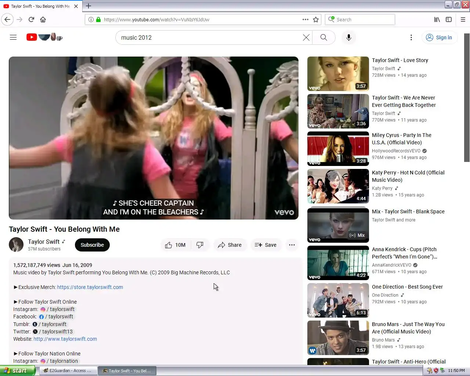470x376 pixels.
Task: Click the 11:50 PM system clock
Action: pyautogui.click(x=456, y=370)
